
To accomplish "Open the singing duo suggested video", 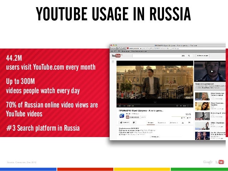I will click(202, 136).
